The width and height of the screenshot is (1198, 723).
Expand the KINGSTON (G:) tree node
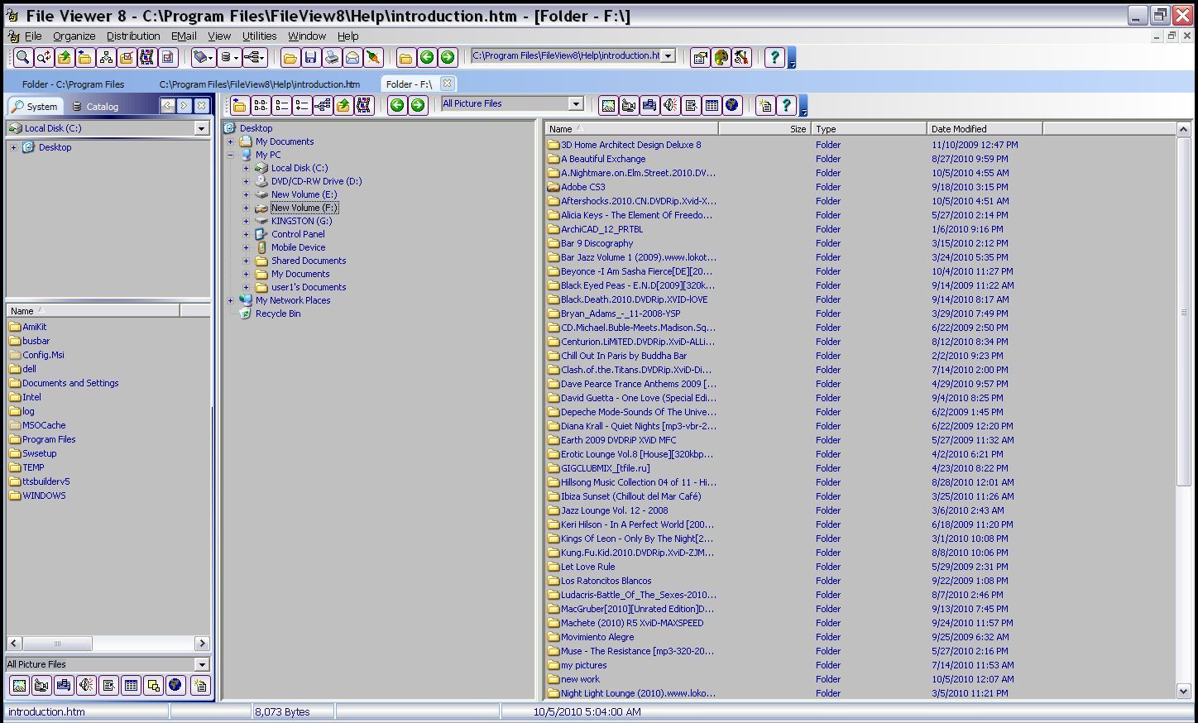tap(246, 221)
